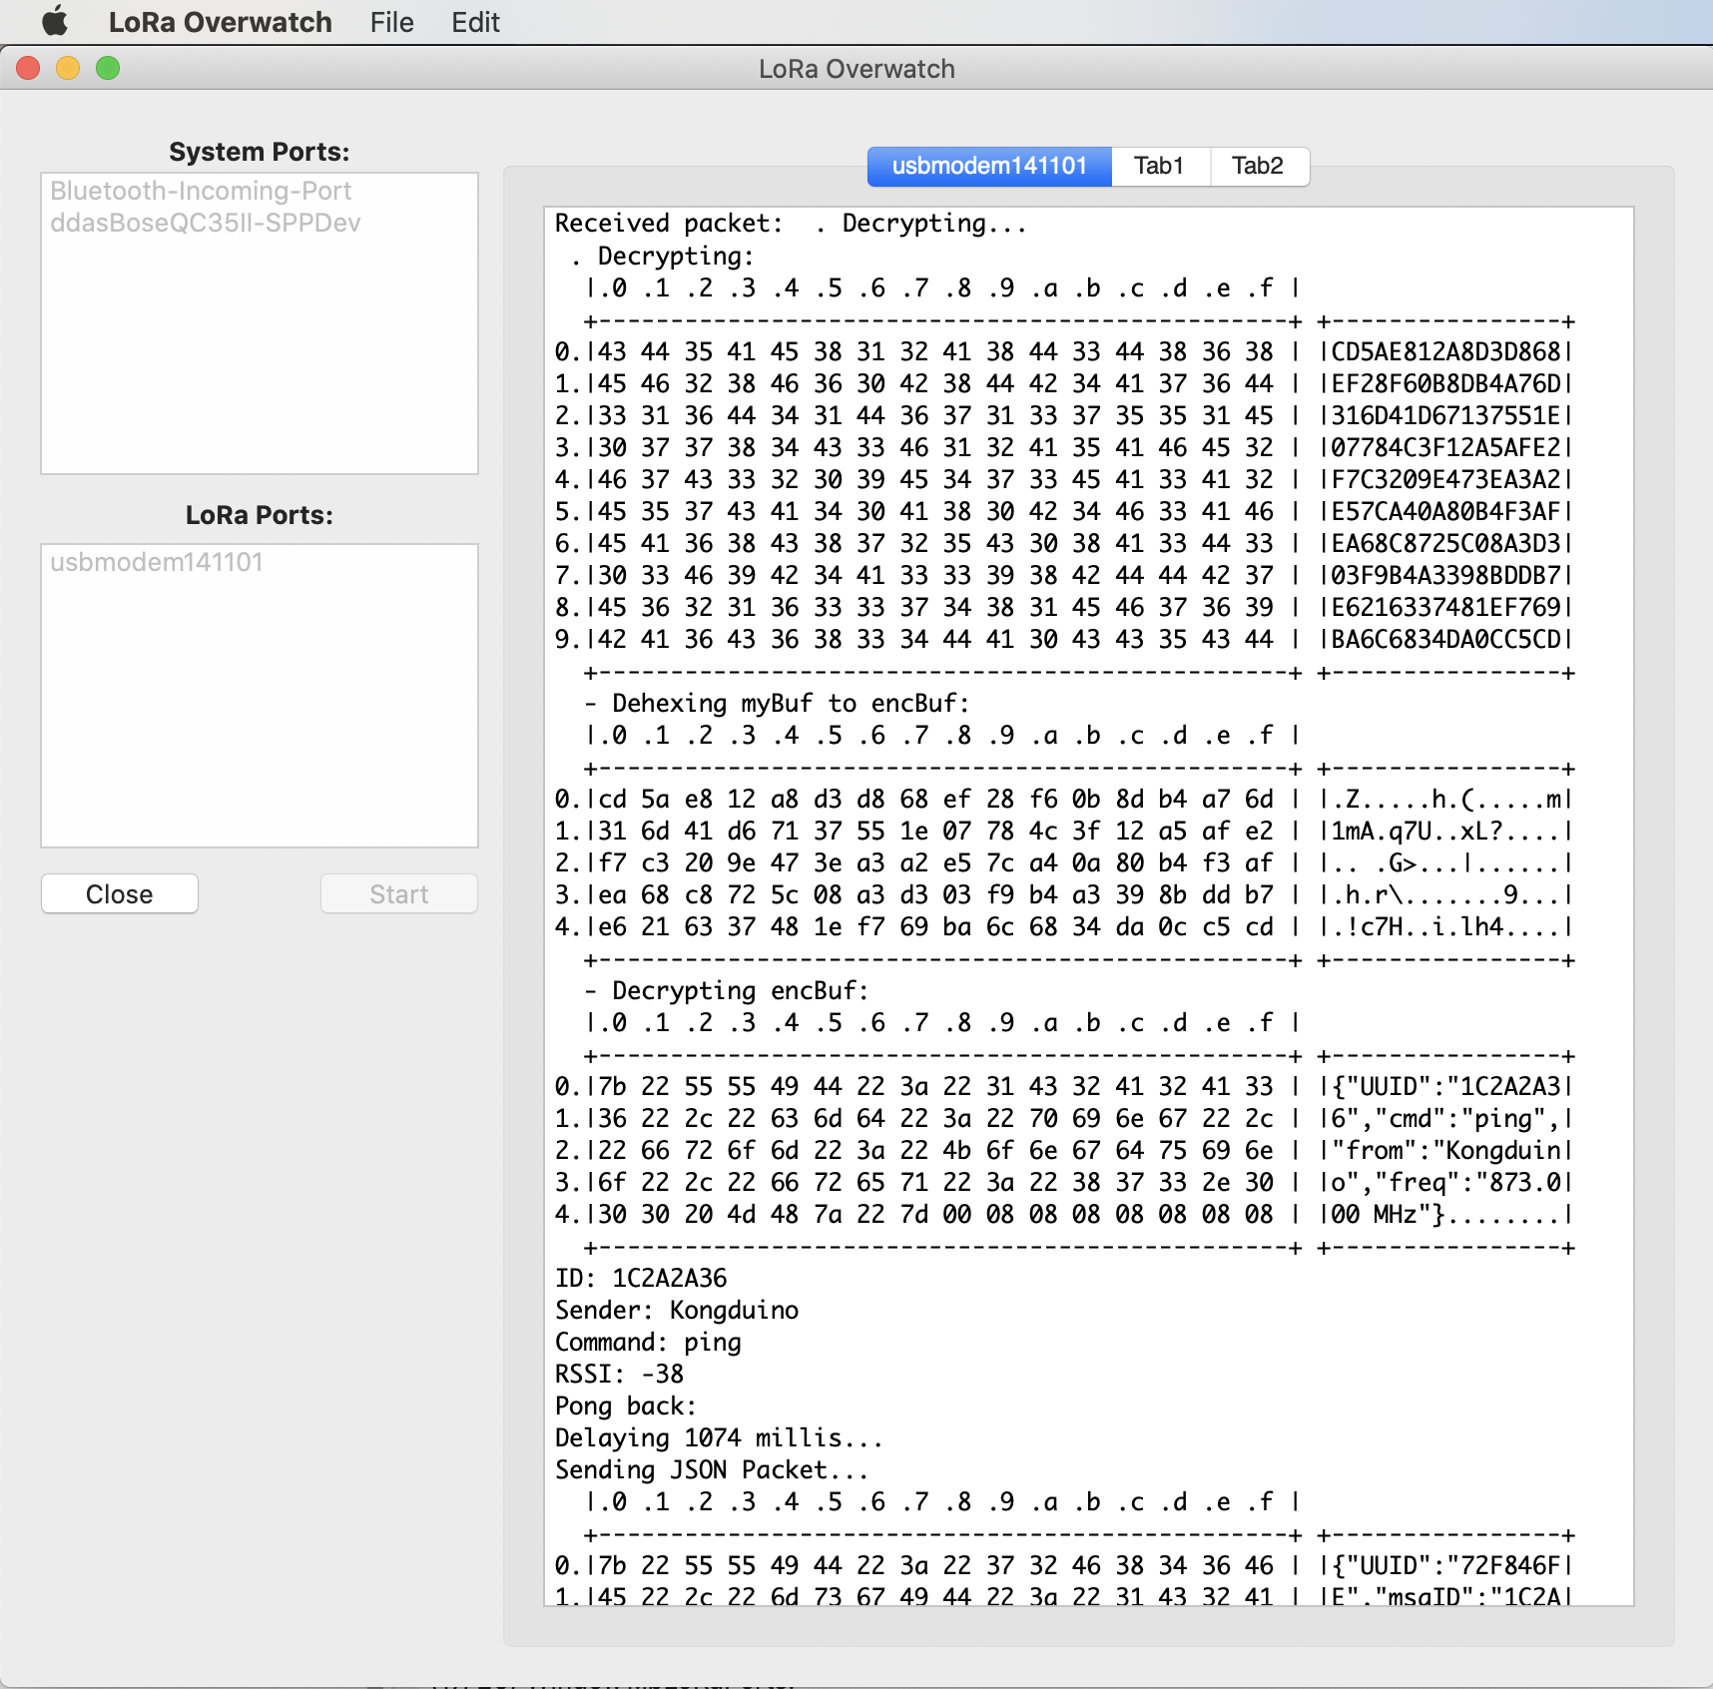
Task: Click the 'ID: 1C2A2A36' log line
Action: pyautogui.click(x=641, y=1278)
